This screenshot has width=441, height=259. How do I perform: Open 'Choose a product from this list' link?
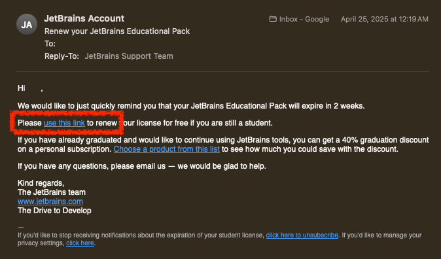click(x=166, y=149)
